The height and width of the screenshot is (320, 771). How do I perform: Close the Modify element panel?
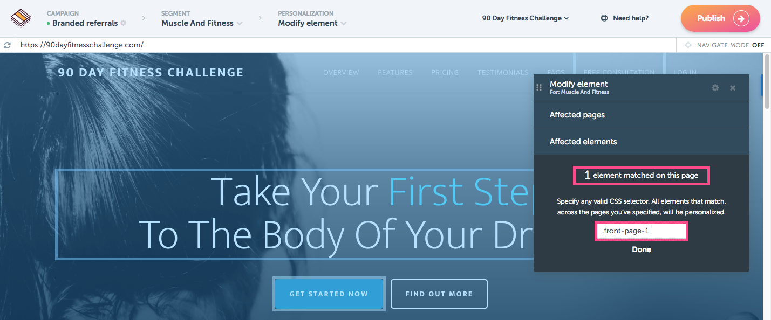(733, 87)
